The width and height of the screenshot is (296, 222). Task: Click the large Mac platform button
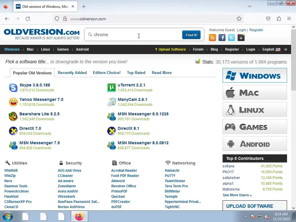(255, 92)
